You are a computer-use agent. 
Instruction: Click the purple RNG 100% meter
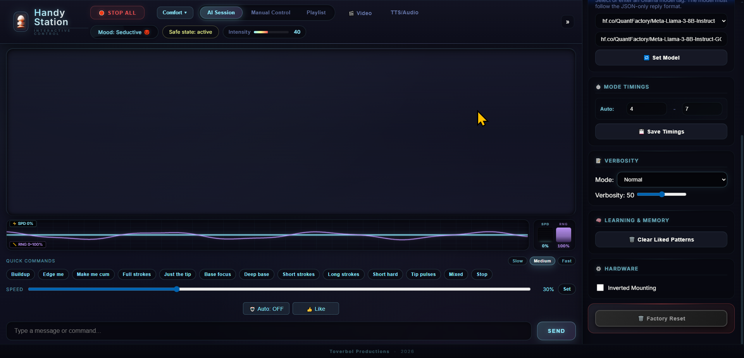[x=563, y=235]
